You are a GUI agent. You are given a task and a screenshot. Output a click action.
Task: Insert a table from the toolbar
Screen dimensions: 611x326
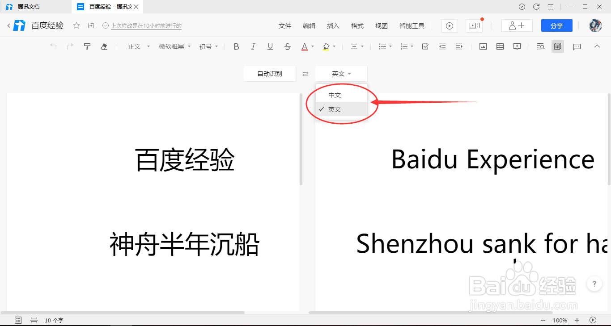[500, 46]
